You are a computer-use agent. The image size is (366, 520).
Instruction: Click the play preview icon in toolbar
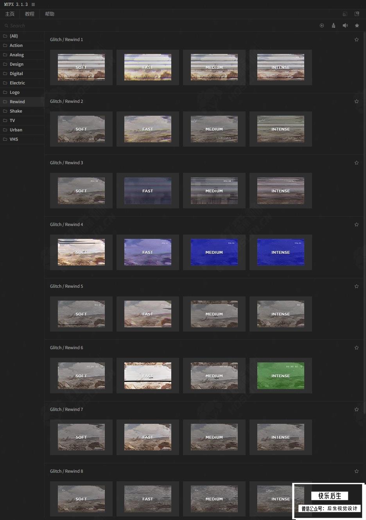coord(322,25)
